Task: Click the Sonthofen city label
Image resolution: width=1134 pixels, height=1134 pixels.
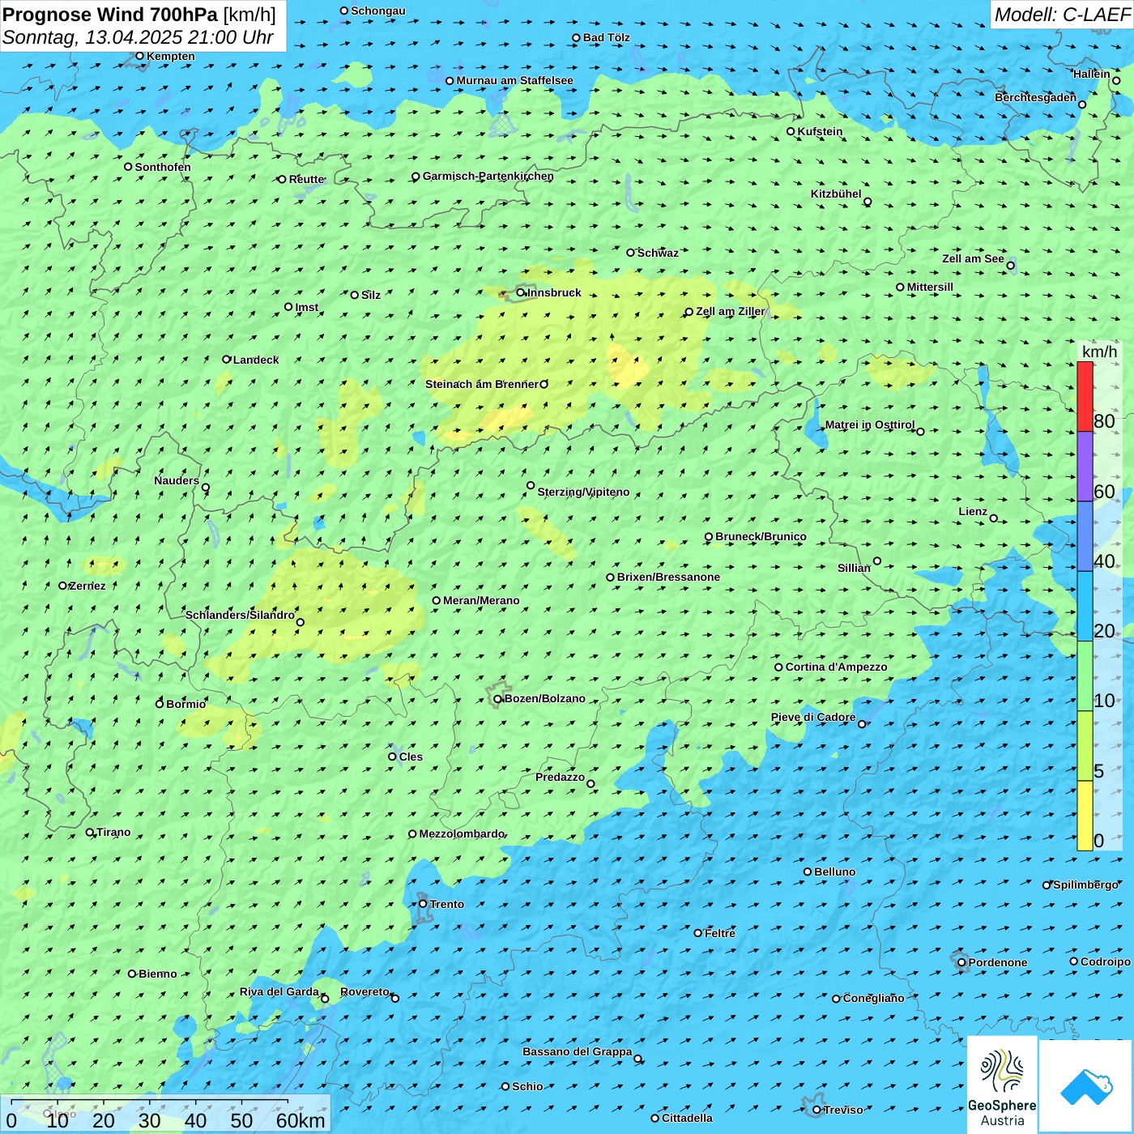Action: (163, 167)
